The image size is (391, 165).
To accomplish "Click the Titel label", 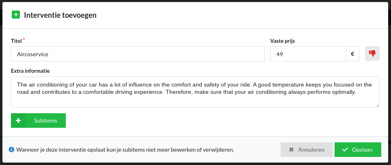I will click(17, 41).
